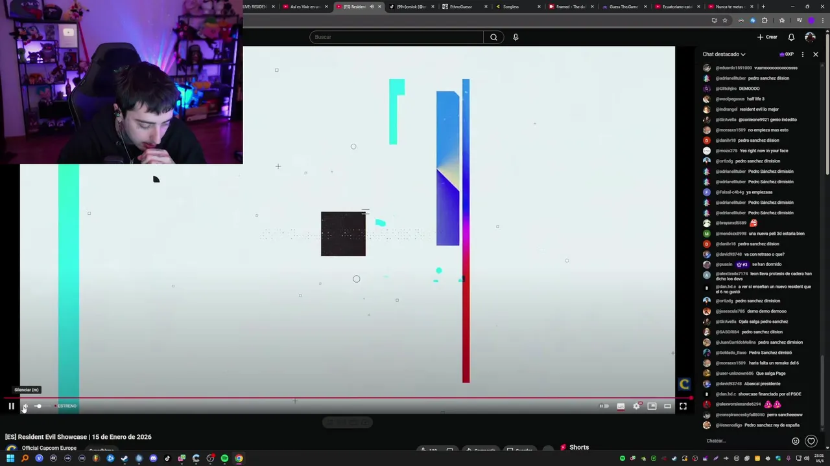Open @Glitchjiro's chat avatar
The width and height of the screenshot is (830, 466).
pyautogui.click(x=707, y=89)
